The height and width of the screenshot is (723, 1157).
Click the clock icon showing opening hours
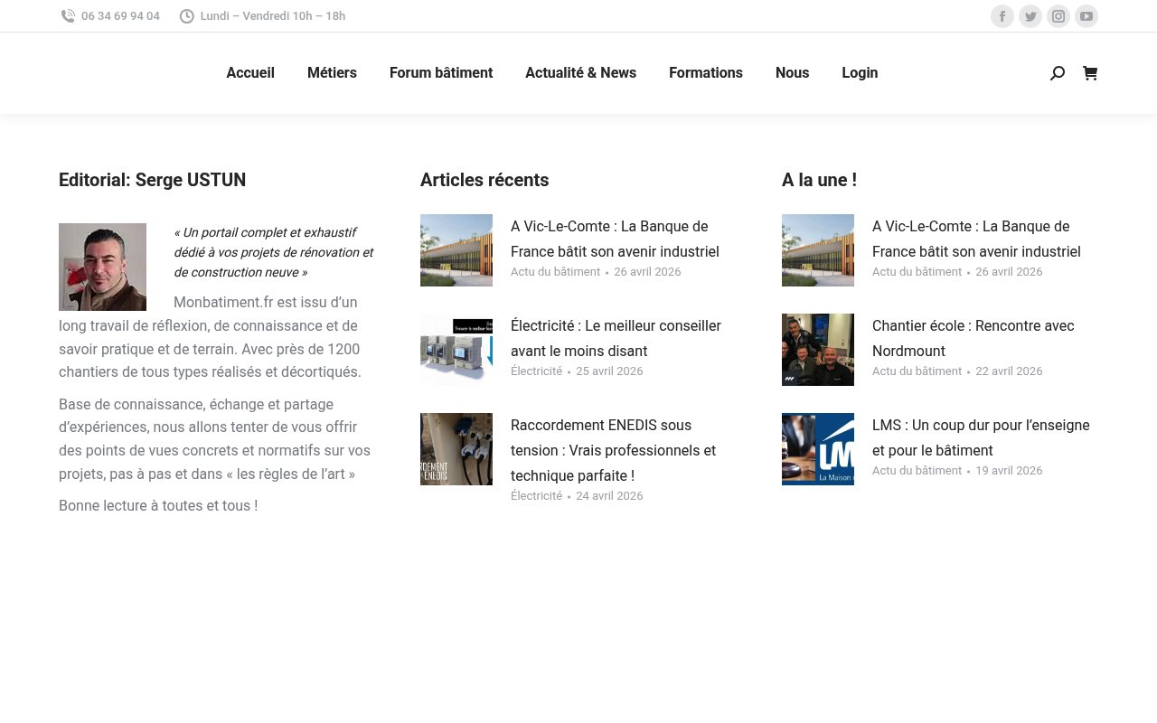[x=186, y=15]
